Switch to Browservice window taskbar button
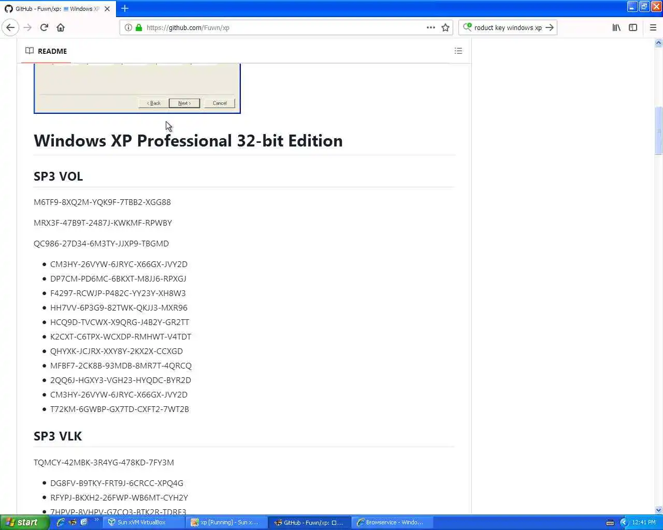This screenshot has width=663, height=530. click(393, 522)
